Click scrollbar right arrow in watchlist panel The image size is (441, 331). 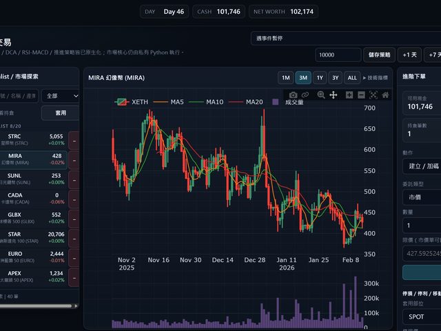pos(76,306)
